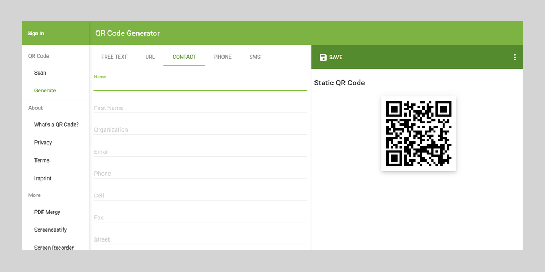The height and width of the screenshot is (272, 545).
Task: Click into the Street field
Action: tap(200, 239)
